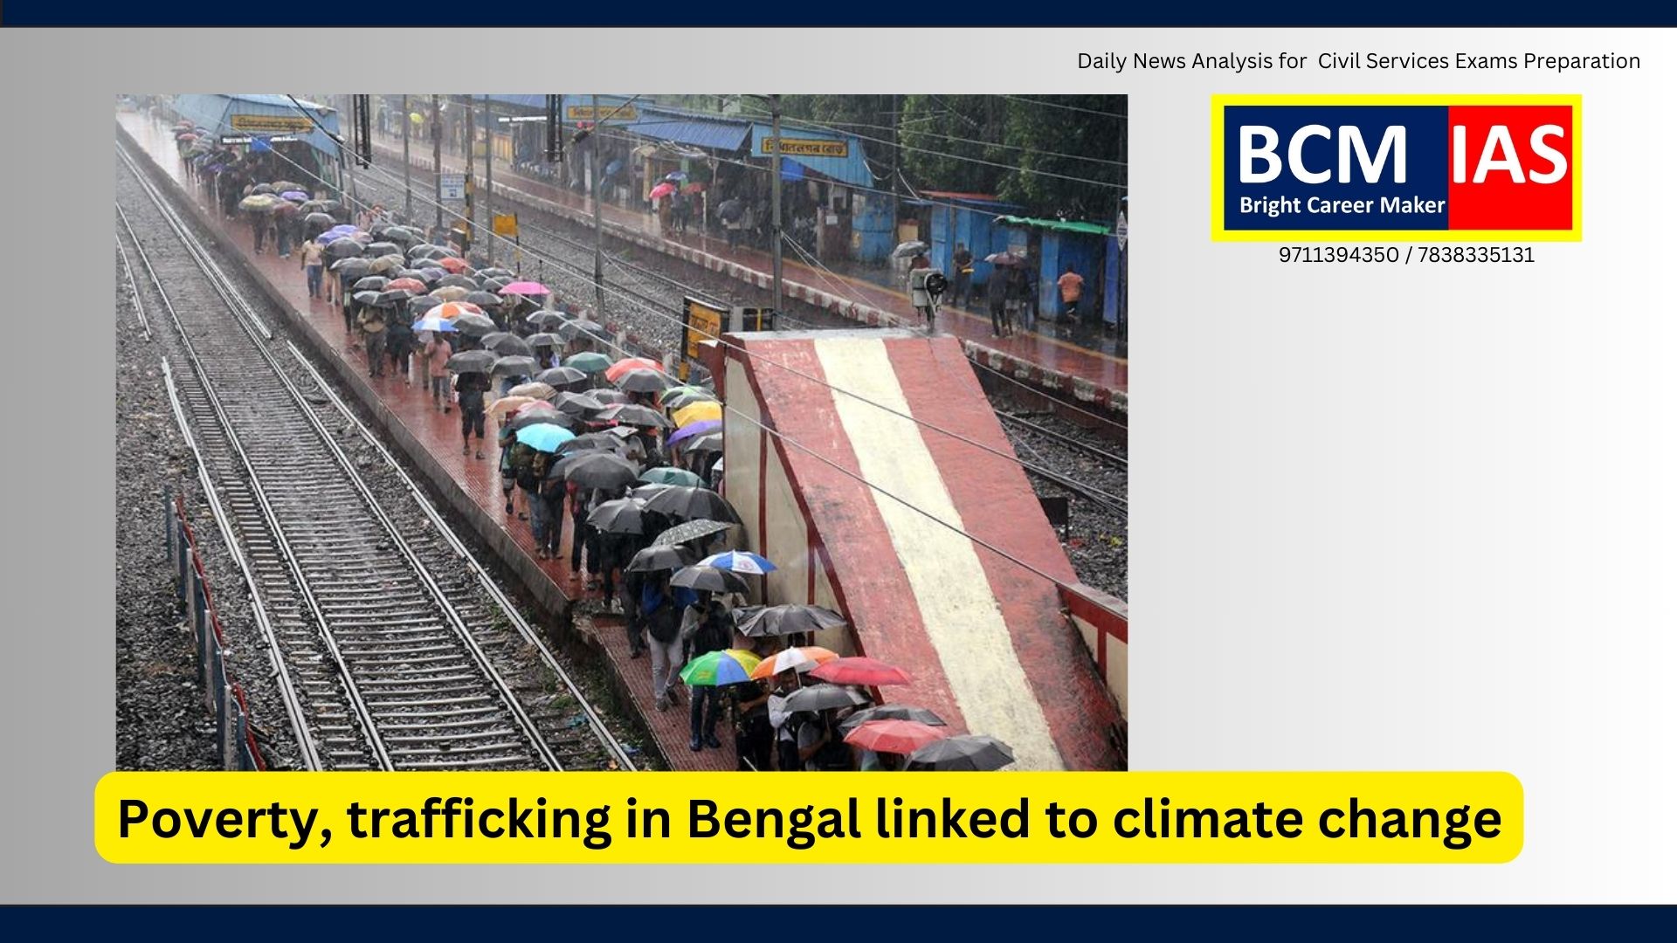The image size is (1677, 943).
Task: Click the dark navy top bar
Action: pyautogui.click(x=838, y=13)
